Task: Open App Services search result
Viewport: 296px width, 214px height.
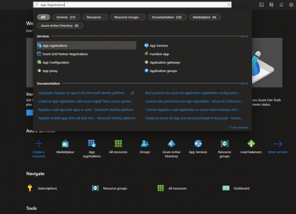Action: pos(156,45)
